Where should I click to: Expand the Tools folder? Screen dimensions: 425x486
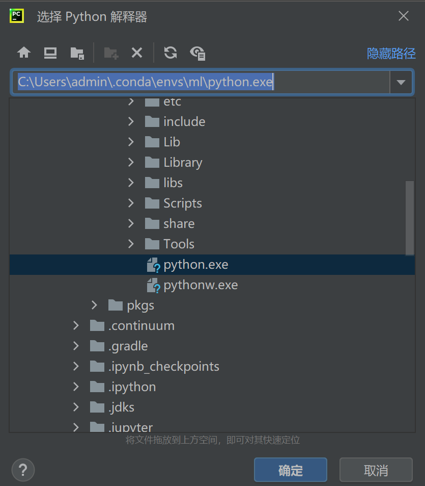[x=131, y=244]
